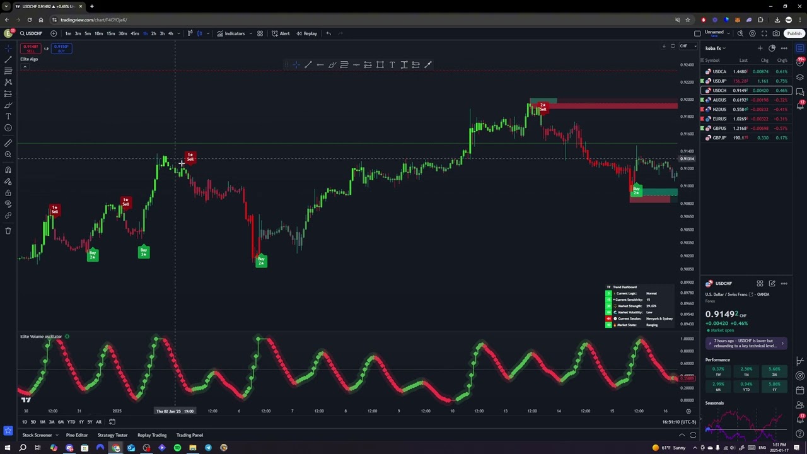This screenshot has height=454, width=807.
Task: Toggle the Elite Volume oscillator green indicator dot
Action: coord(67,337)
